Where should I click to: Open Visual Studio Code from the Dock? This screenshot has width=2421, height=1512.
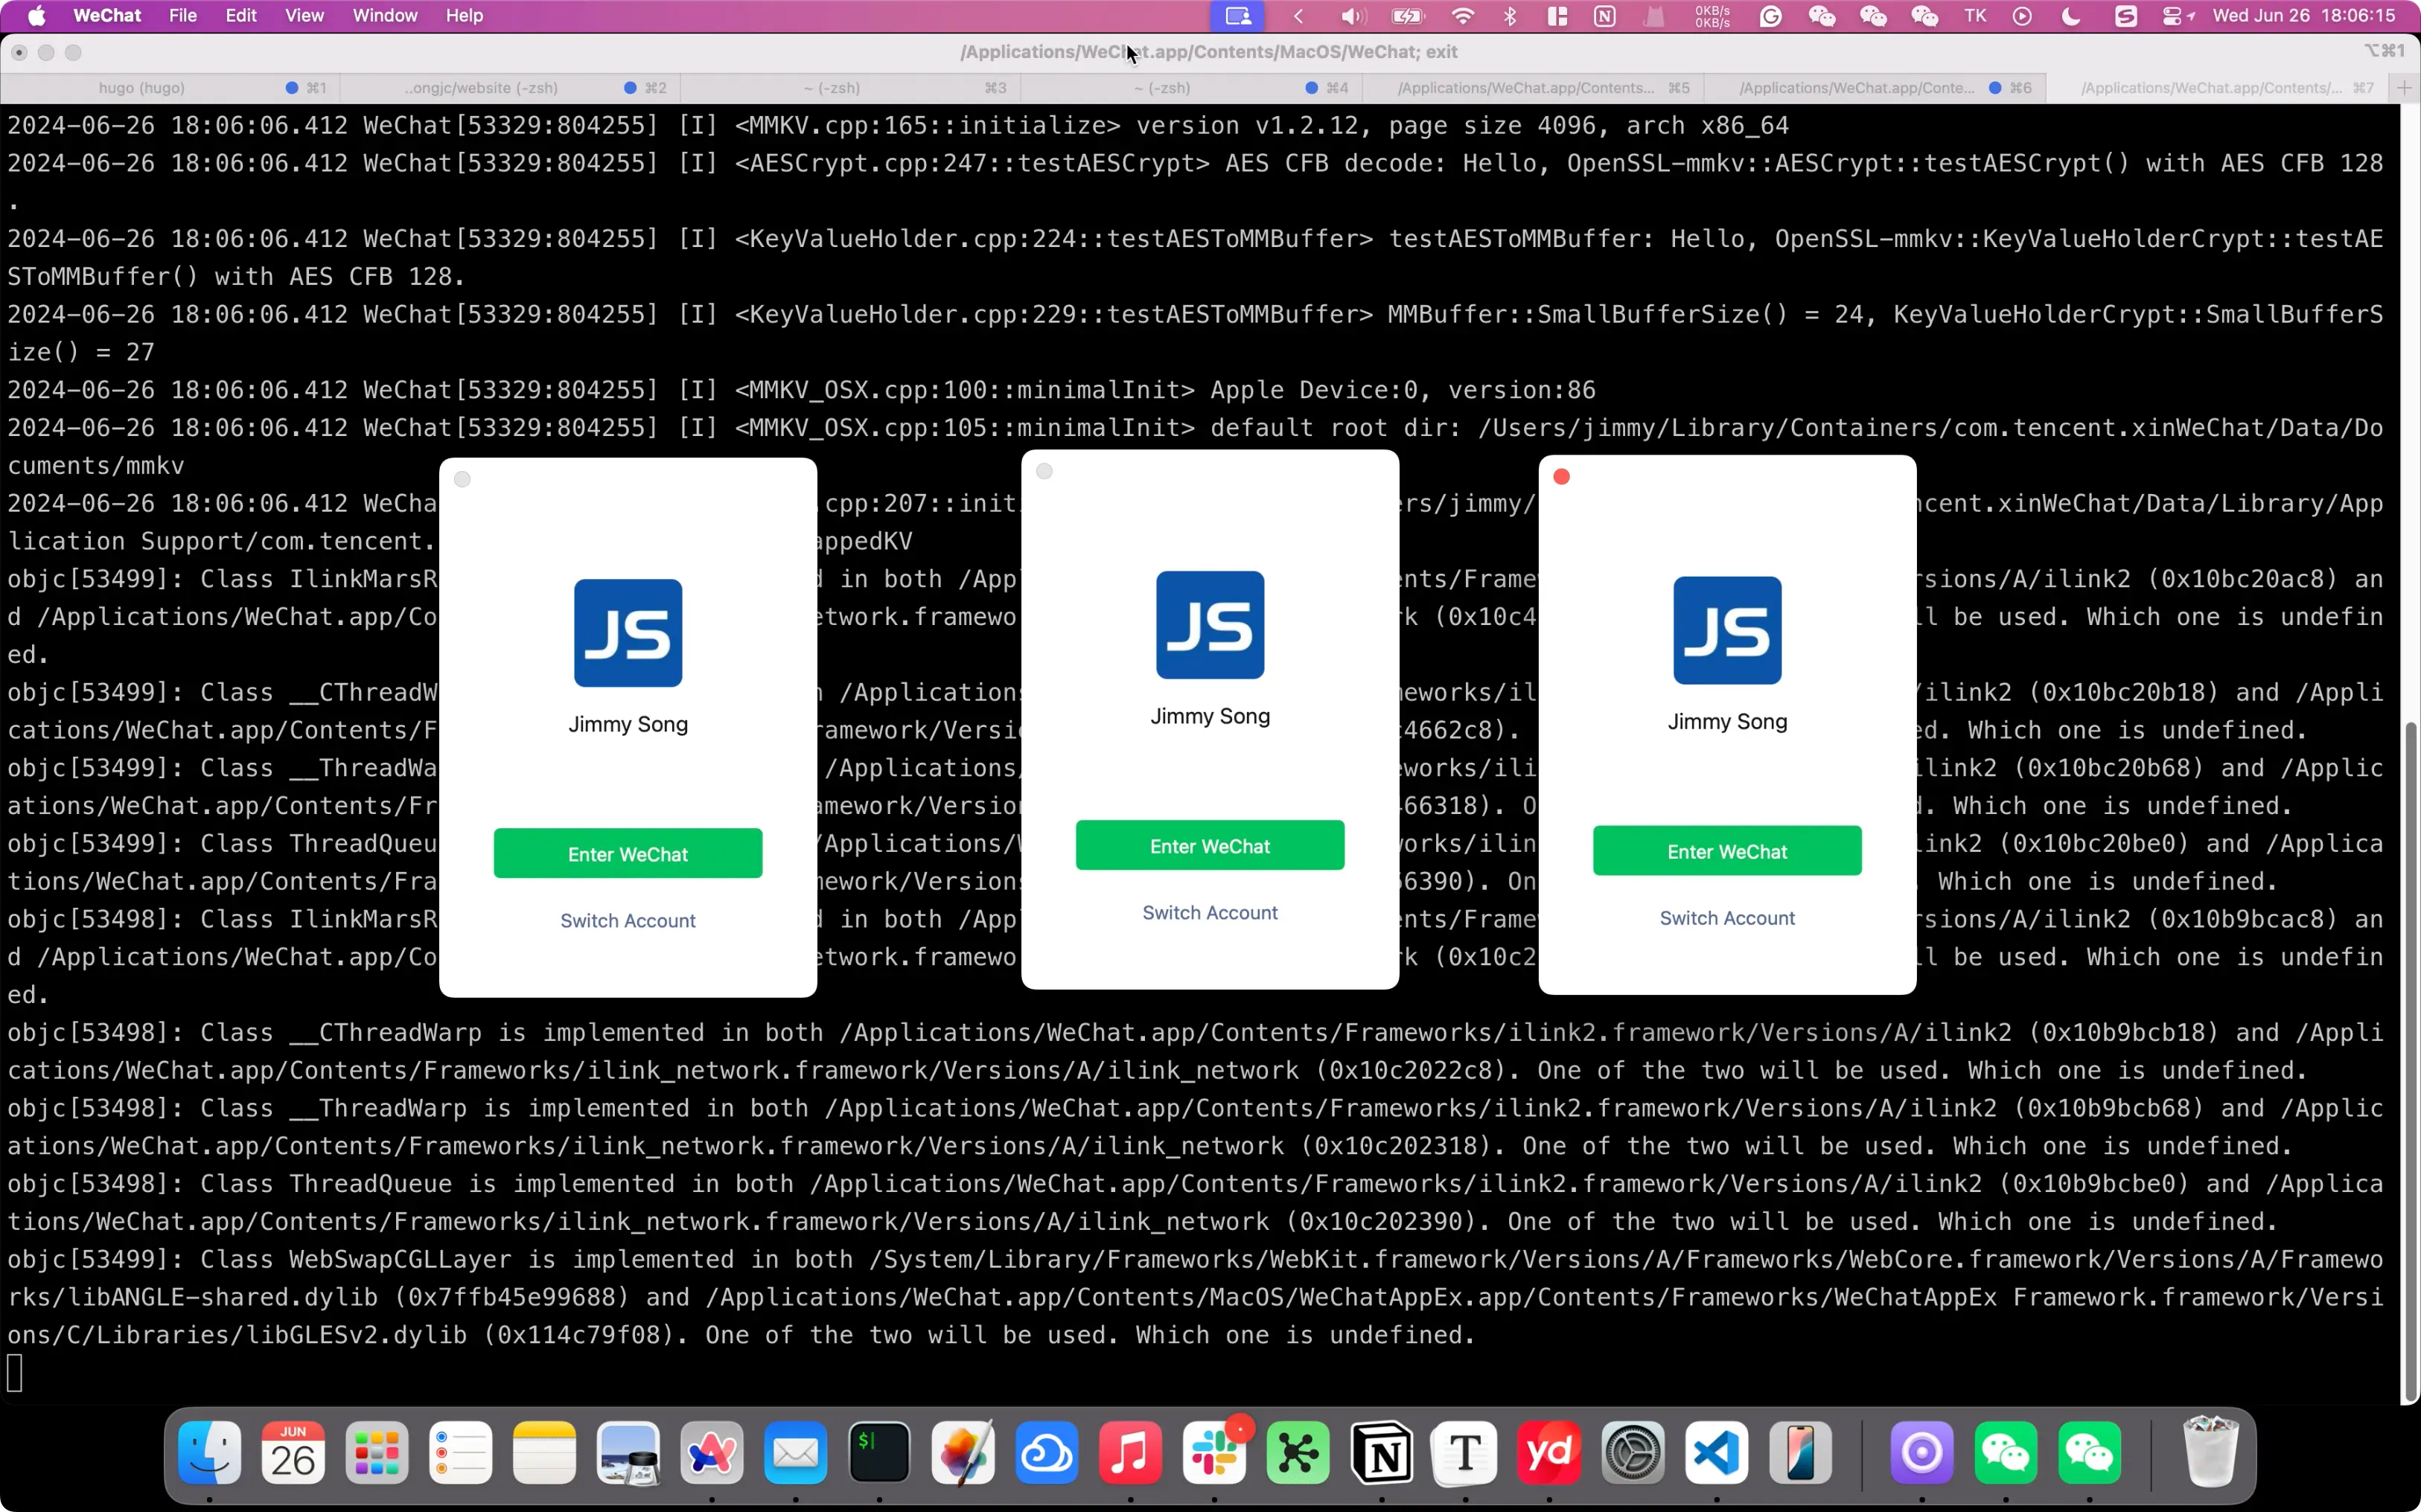tap(1717, 1453)
